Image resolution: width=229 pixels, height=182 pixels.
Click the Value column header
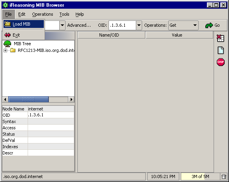coord(179,35)
